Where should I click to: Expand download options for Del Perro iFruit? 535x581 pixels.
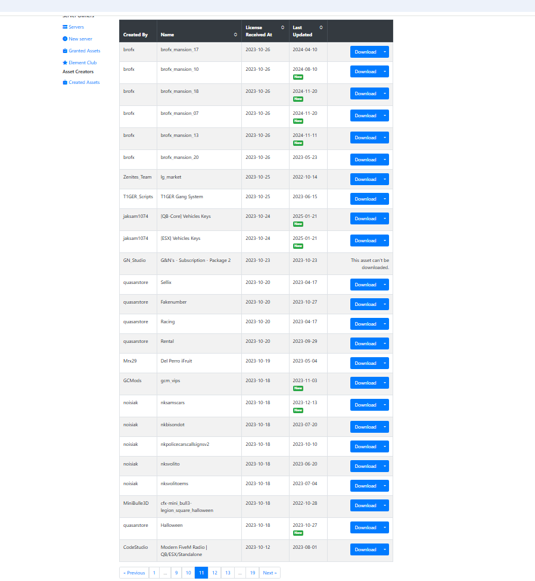click(384, 363)
